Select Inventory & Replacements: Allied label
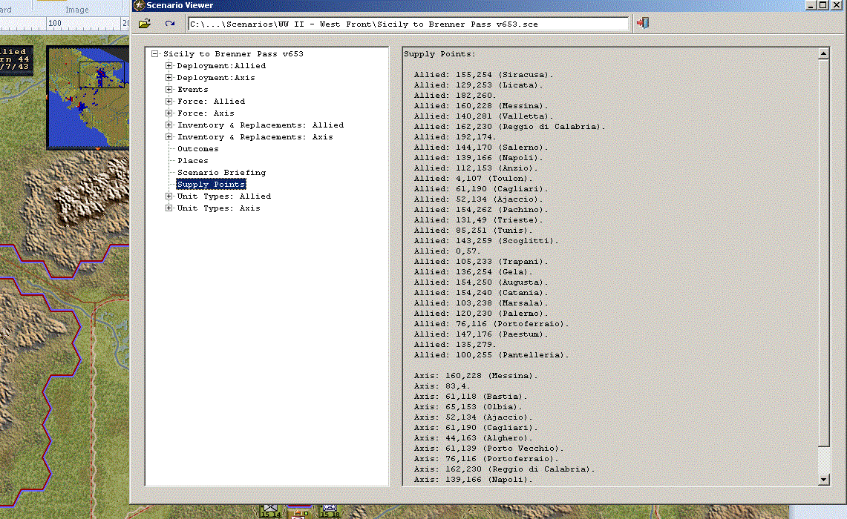The image size is (847, 519). tap(261, 125)
